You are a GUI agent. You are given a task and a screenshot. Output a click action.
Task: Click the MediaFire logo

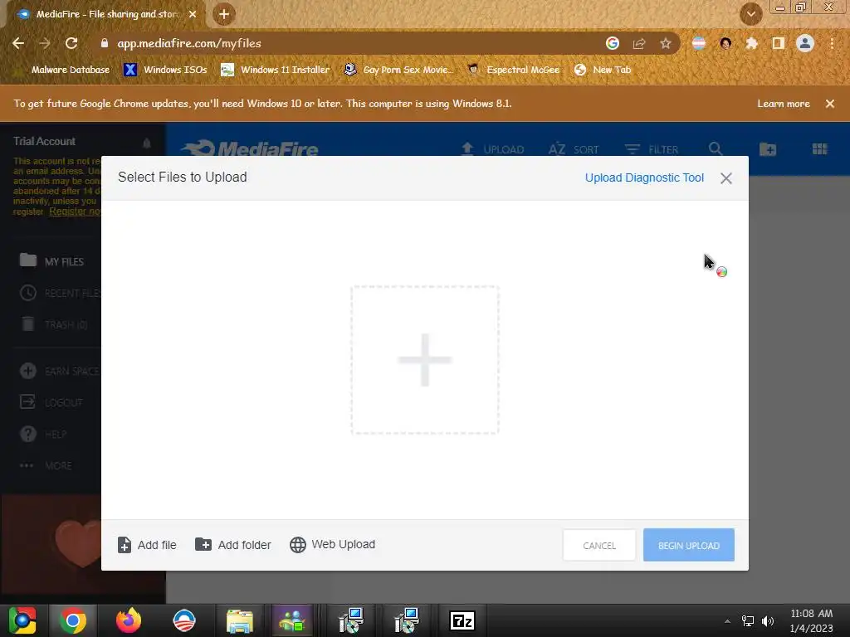251,149
